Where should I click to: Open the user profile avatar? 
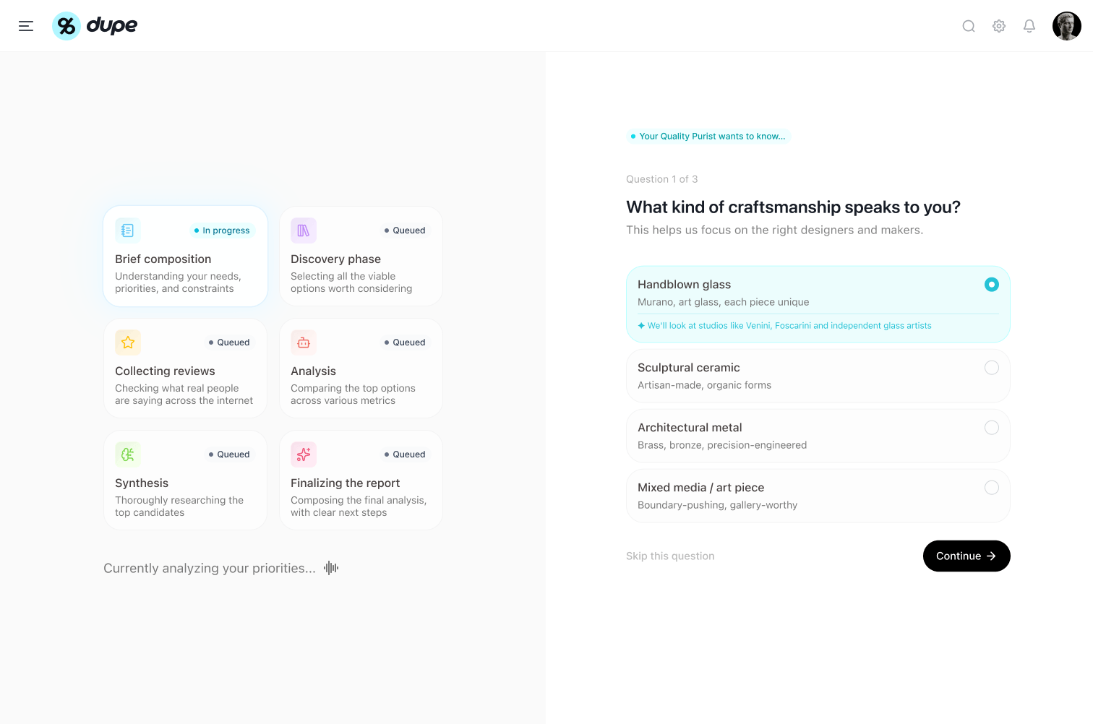(x=1067, y=26)
